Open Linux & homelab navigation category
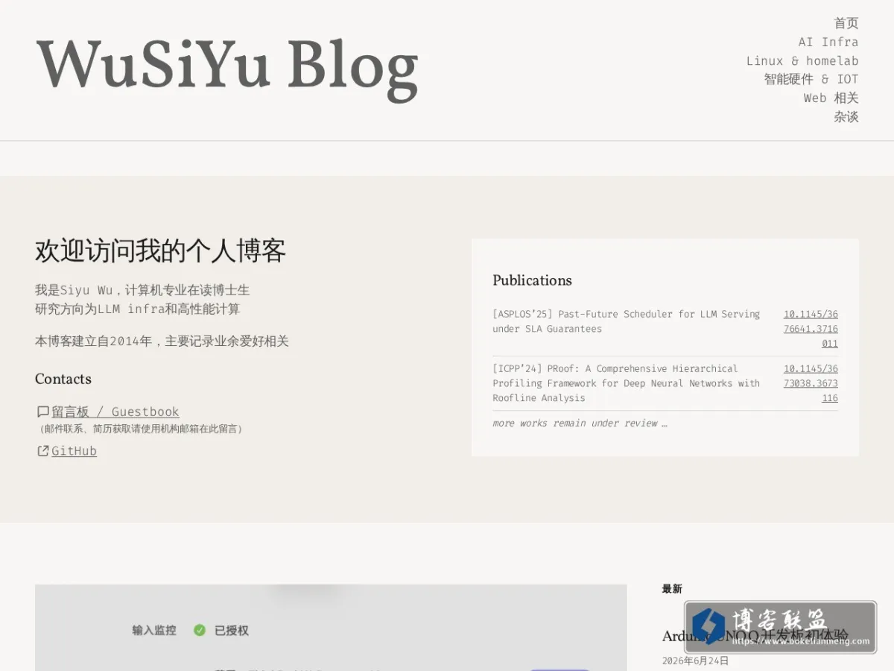 pyautogui.click(x=802, y=60)
